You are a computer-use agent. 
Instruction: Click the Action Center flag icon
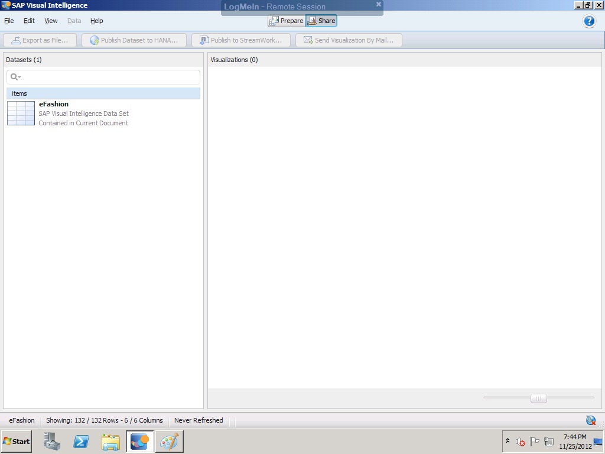coord(534,441)
